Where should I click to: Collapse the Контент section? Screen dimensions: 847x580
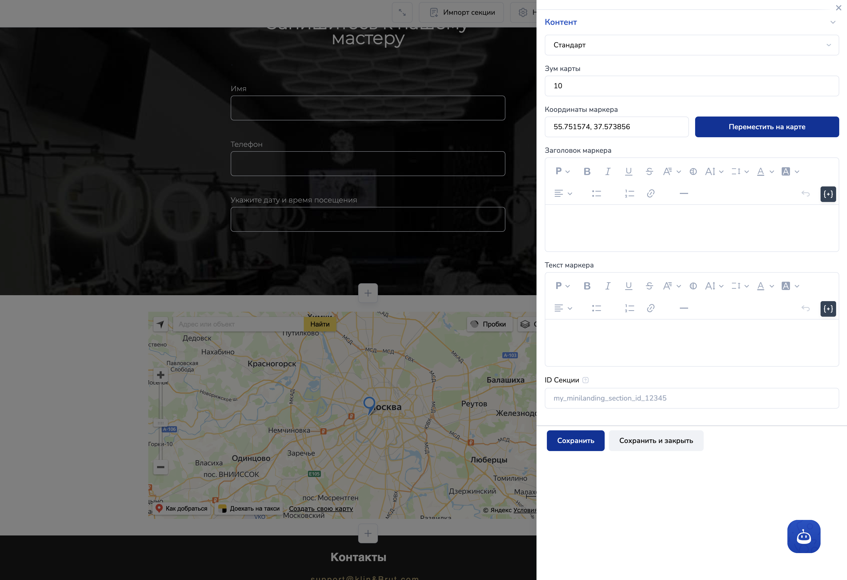coord(833,22)
